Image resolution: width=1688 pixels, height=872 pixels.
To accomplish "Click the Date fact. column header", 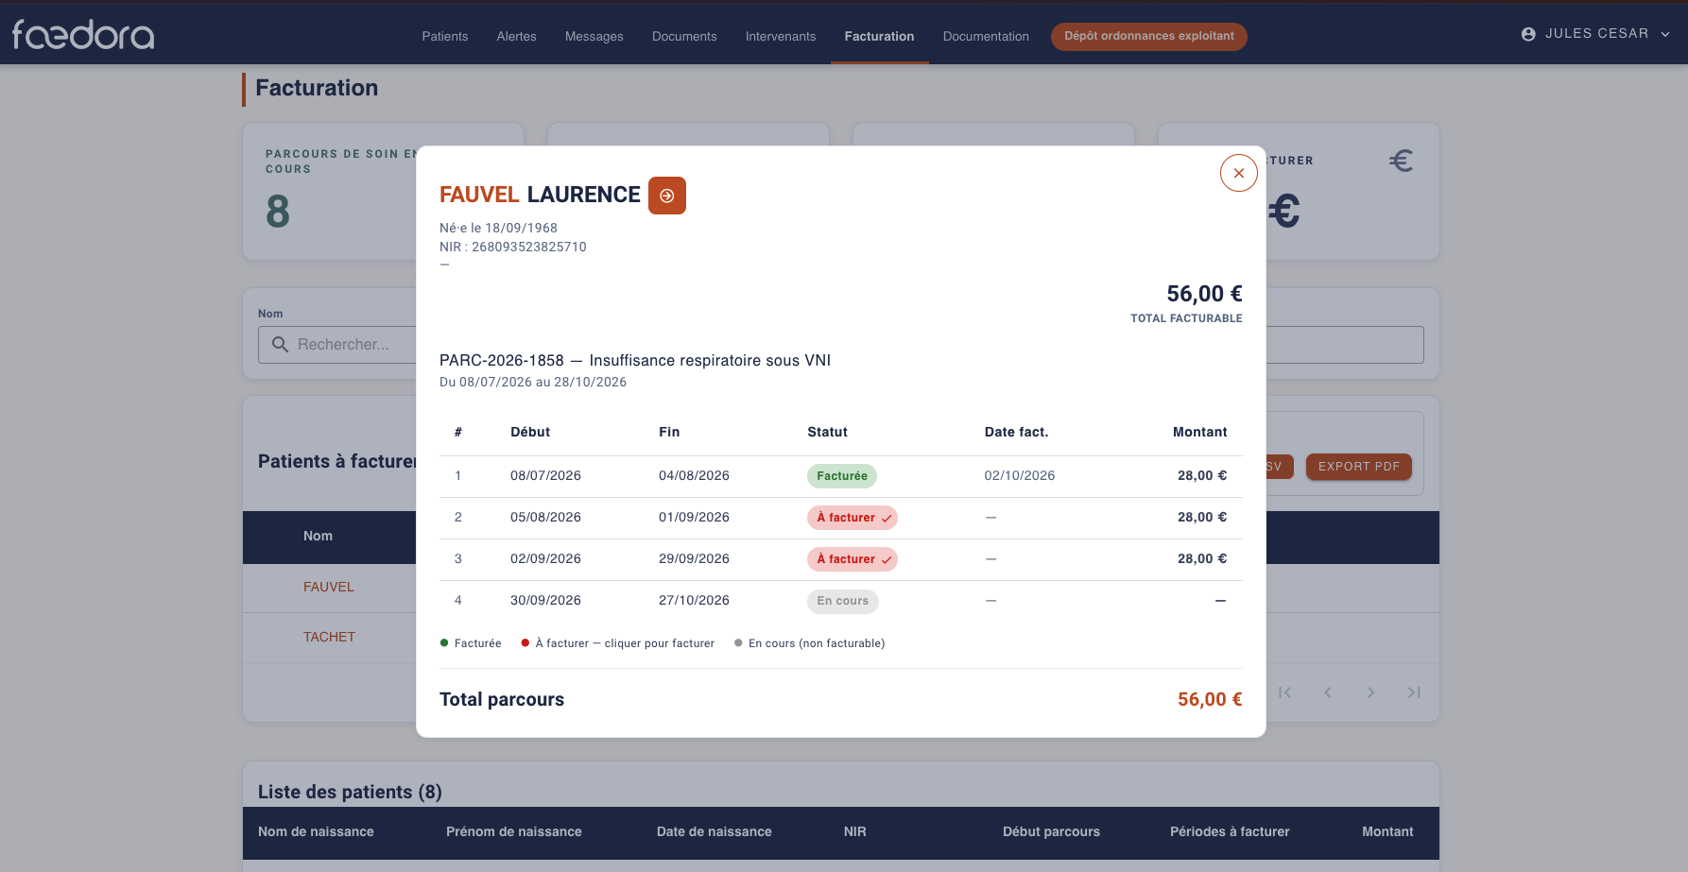I will click(x=1016, y=432).
